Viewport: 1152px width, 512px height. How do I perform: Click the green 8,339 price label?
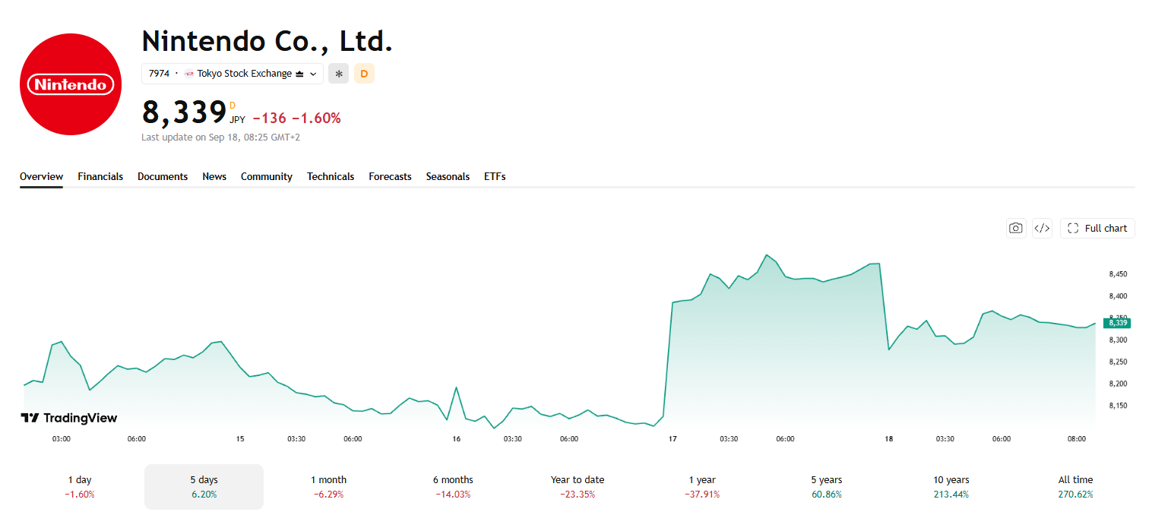point(1117,323)
